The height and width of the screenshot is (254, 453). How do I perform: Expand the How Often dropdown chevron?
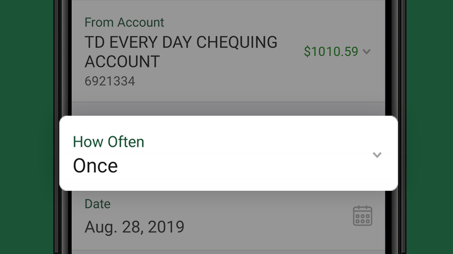click(x=377, y=155)
